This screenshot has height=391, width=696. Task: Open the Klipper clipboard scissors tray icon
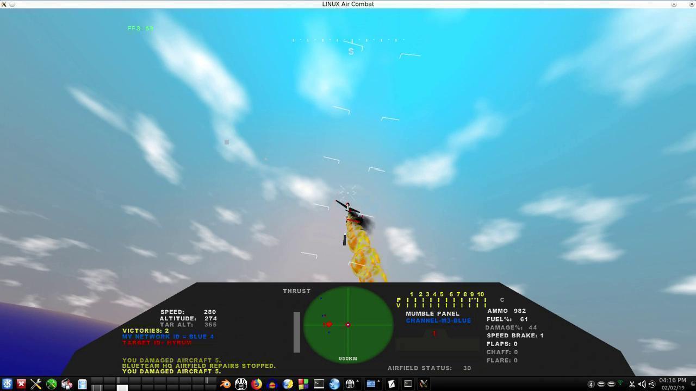tap(632, 384)
